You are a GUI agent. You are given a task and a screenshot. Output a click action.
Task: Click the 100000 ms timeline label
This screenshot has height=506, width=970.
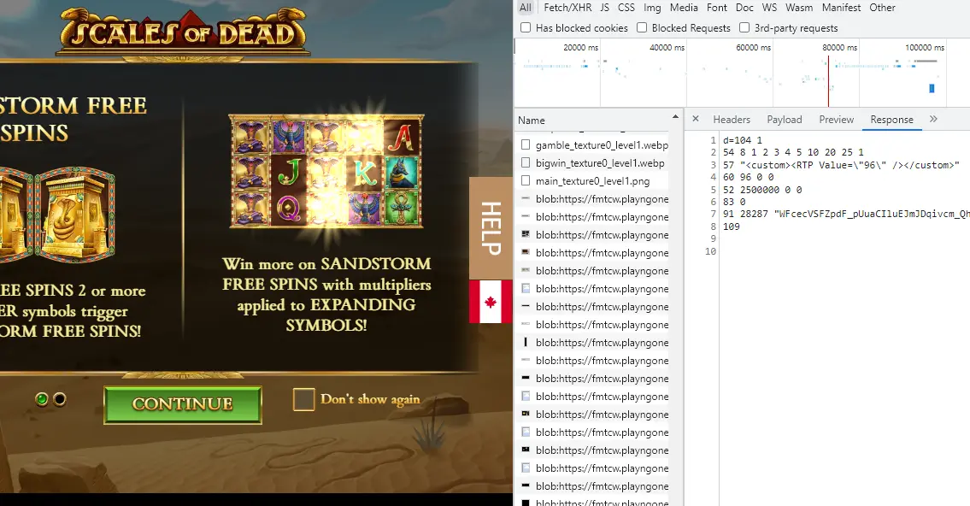click(925, 47)
